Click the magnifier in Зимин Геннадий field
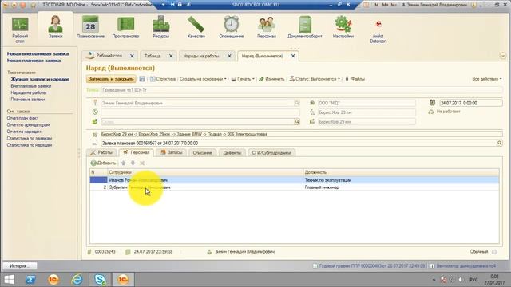 click(296, 103)
